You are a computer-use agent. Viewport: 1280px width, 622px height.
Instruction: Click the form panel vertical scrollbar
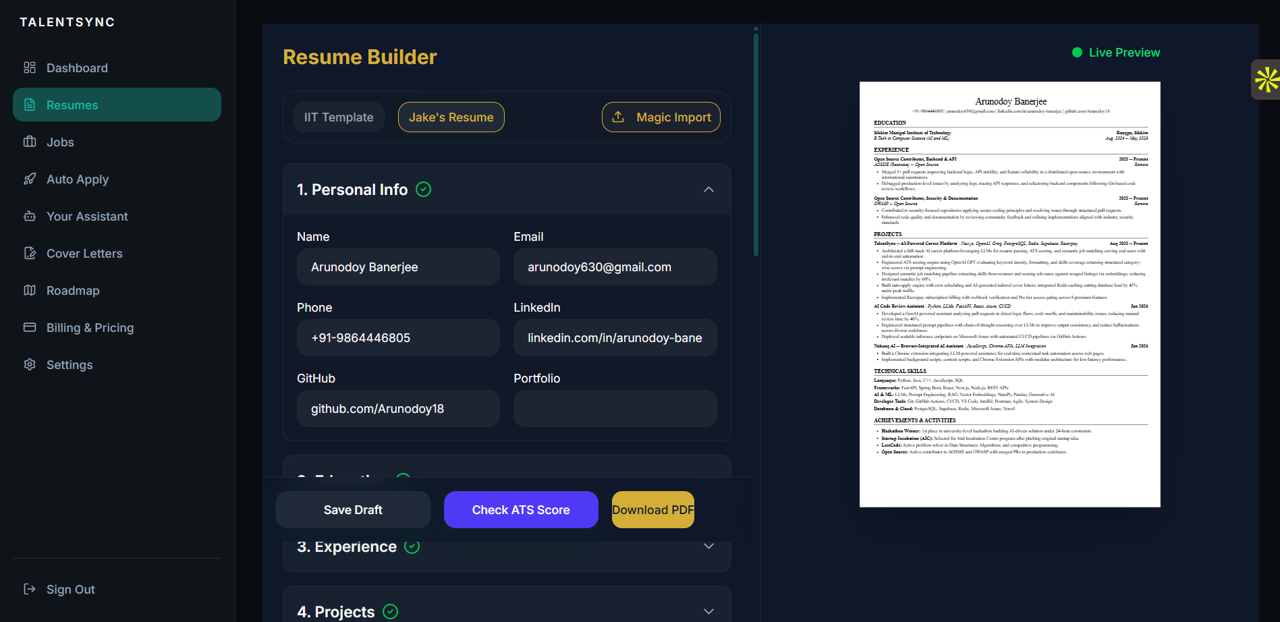(x=756, y=145)
